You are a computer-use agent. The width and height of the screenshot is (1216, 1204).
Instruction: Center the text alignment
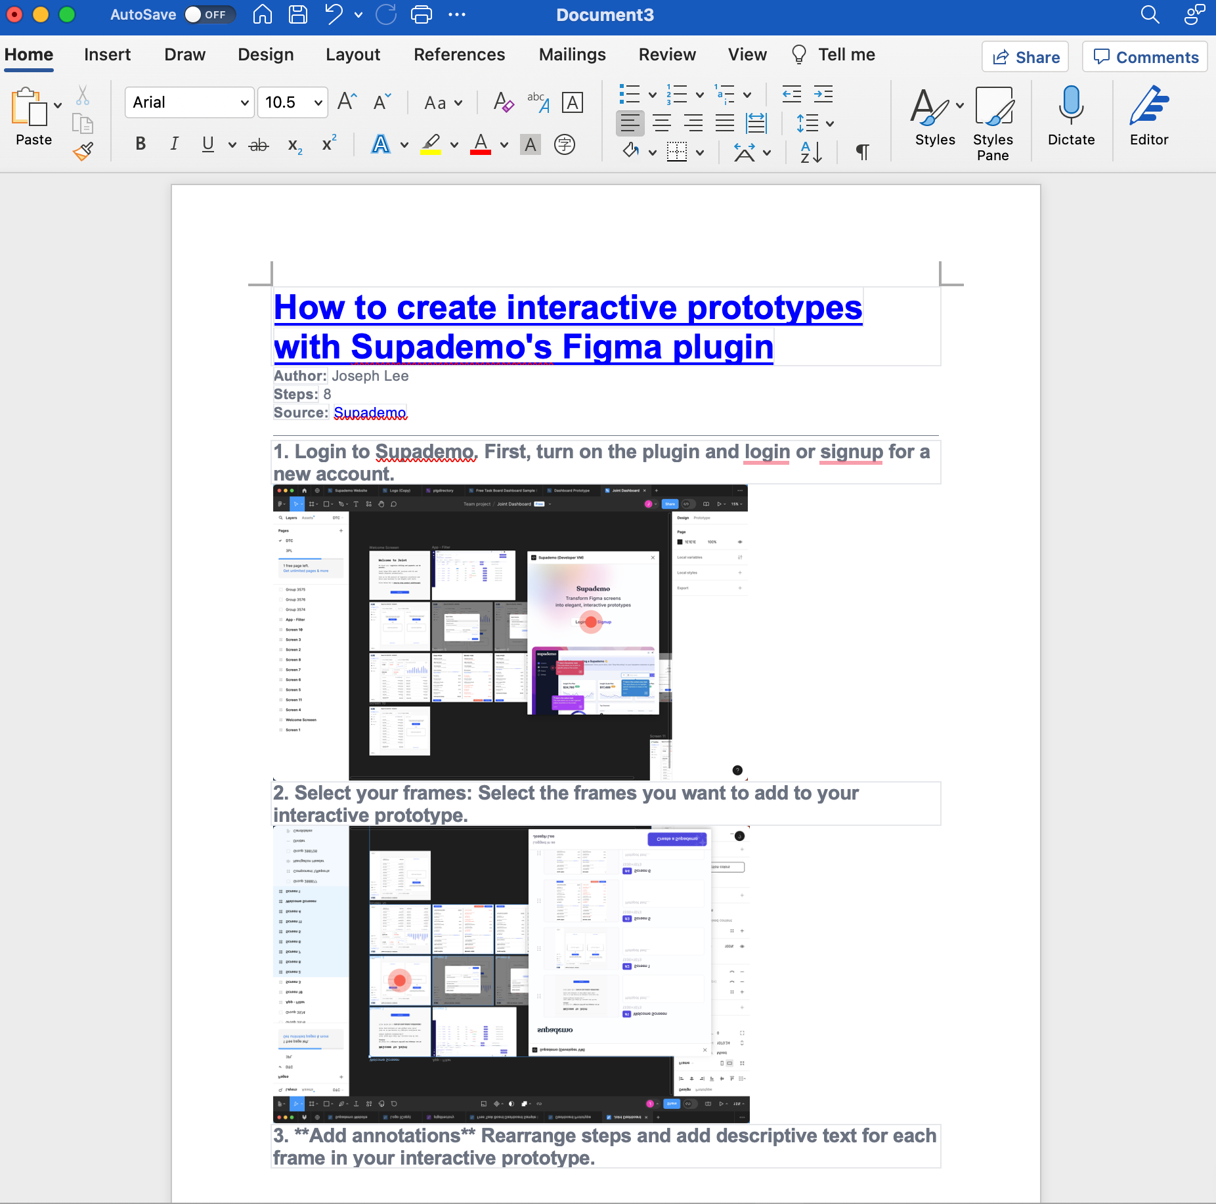tap(662, 123)
